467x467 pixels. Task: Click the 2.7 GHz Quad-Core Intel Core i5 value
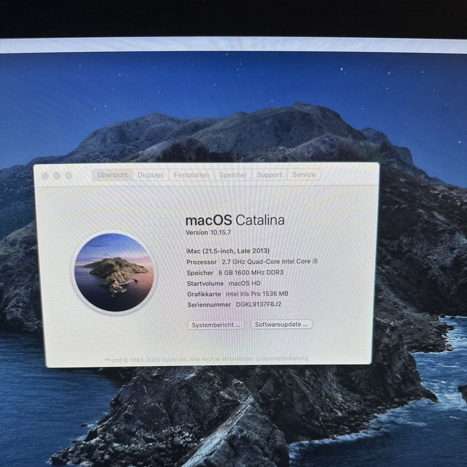click(270, 262)
